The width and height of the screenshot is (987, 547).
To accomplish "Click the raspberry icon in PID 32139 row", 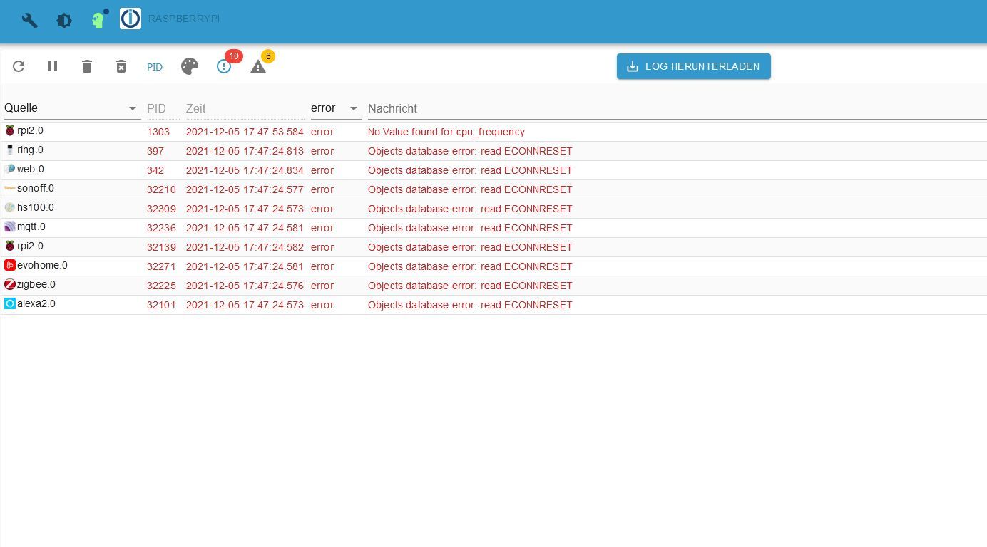I will coord(10,246).
